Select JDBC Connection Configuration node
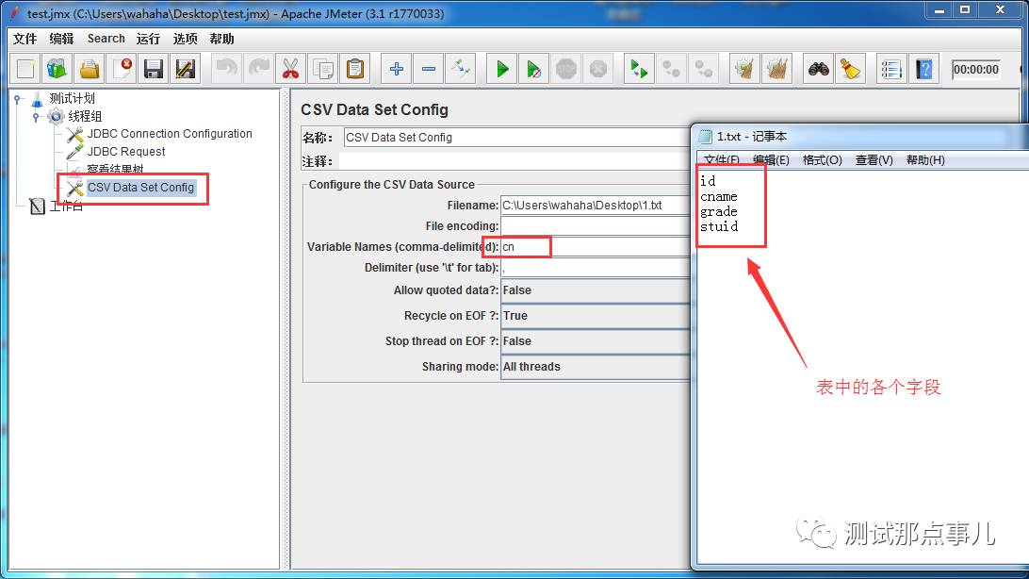This screenshot has width=1029, height=579. click(170, 133)
